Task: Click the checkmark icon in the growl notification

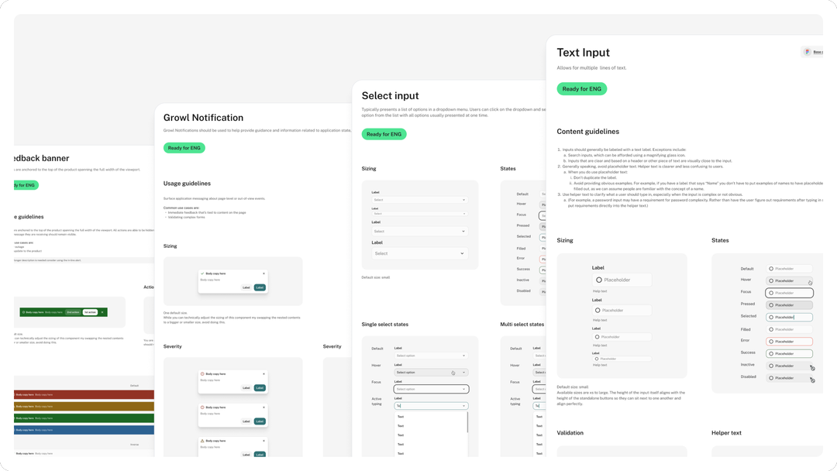Action: point(201,273)
